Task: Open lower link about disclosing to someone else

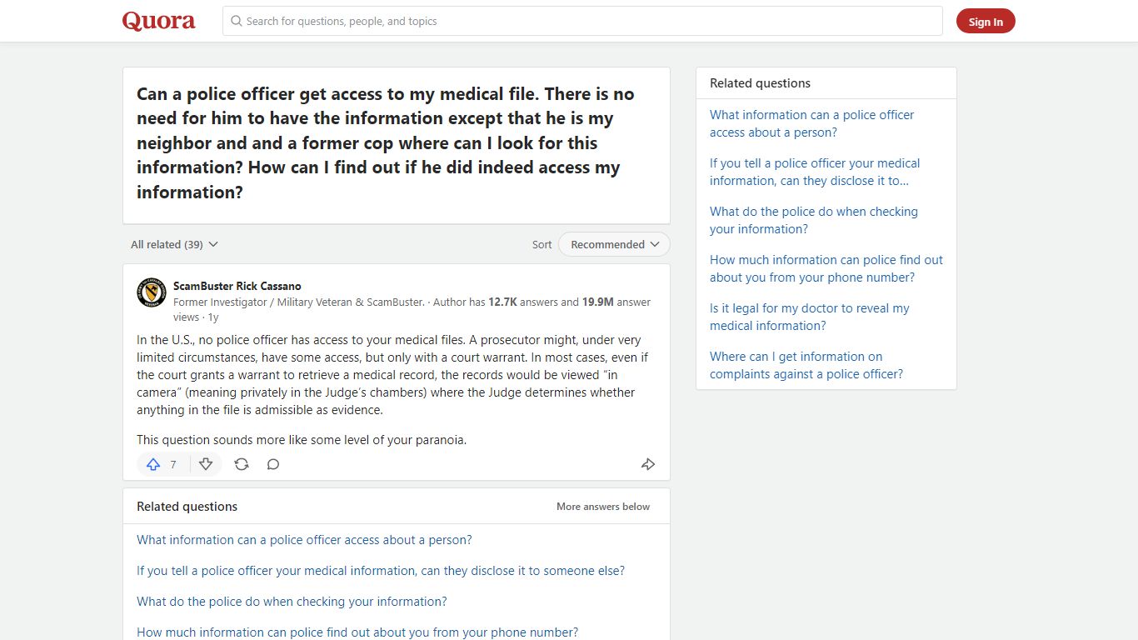Action: pyautogui.click(x=381, y=571)
